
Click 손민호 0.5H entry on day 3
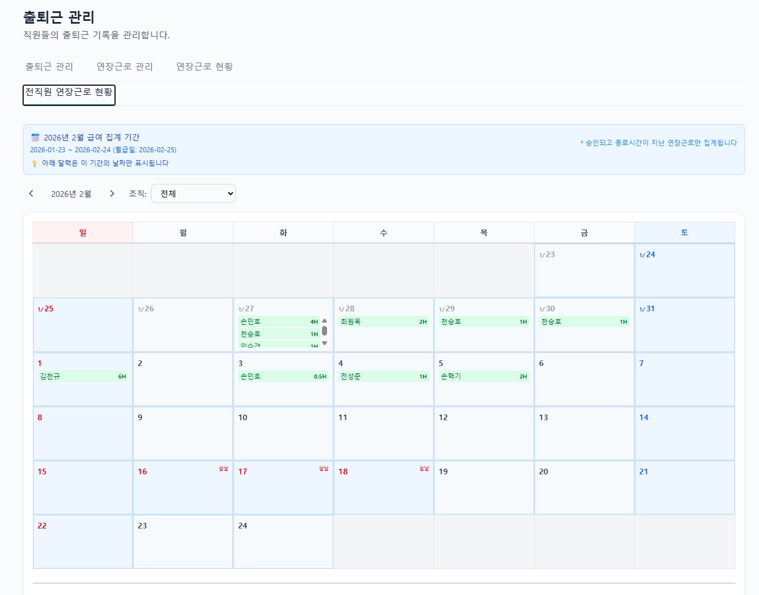point(283,376)
